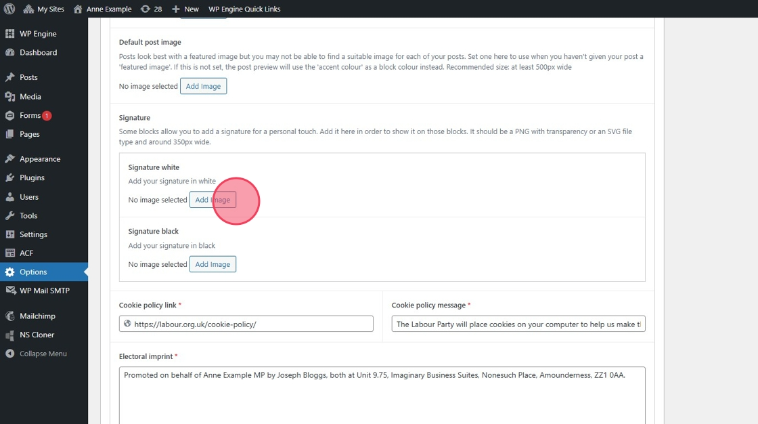Click the Collapse Menu arrow icon
This screenshot has width=758, height=424.
pyautogui.click(x=9, y=354)
